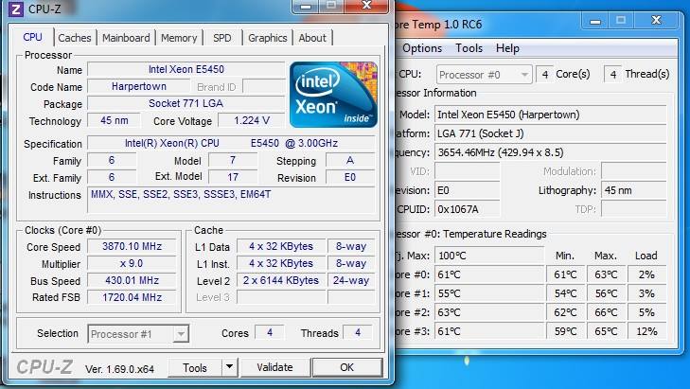Click the Package value Socket 771 LGA
This screenshot has height=389, width=690.
(x=186, y=103)
